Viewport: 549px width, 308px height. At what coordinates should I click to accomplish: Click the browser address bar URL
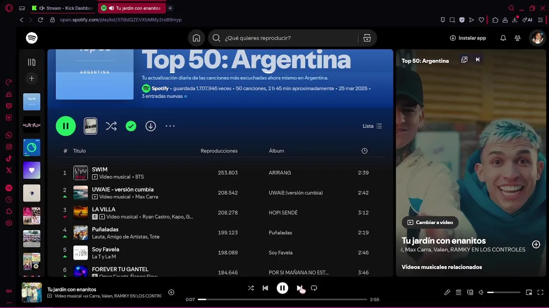(121, 20)
